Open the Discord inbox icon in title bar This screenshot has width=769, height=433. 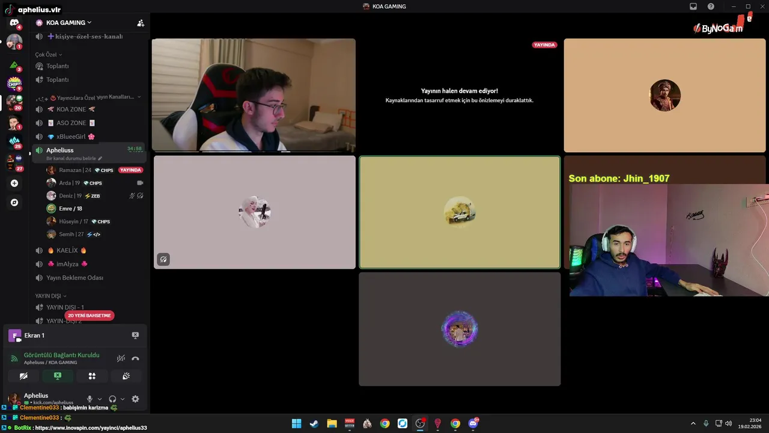693,7
